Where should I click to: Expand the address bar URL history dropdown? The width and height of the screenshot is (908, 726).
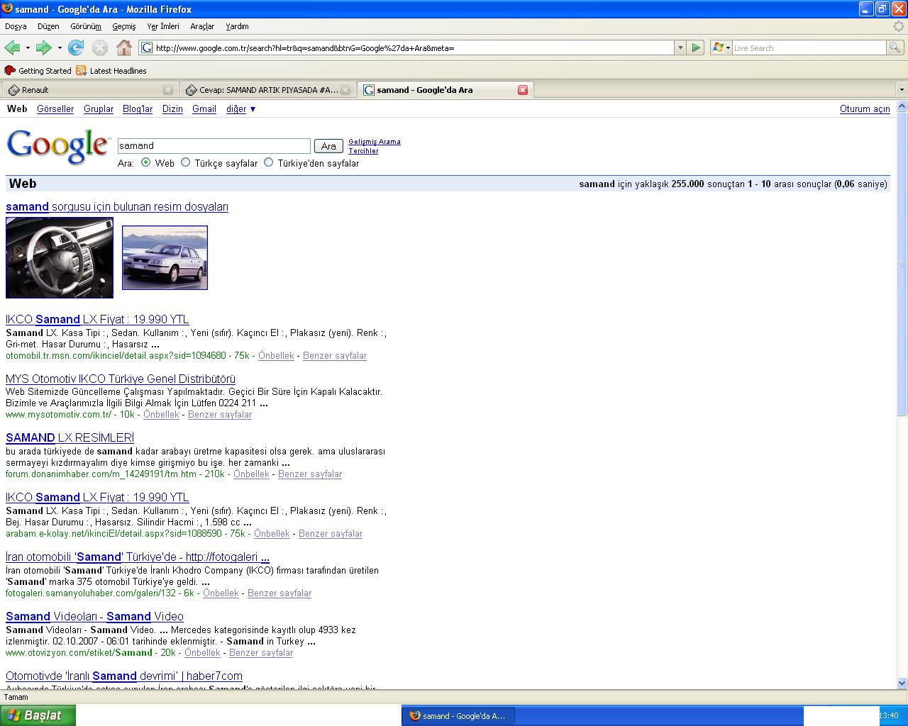(x=680, y=48)
